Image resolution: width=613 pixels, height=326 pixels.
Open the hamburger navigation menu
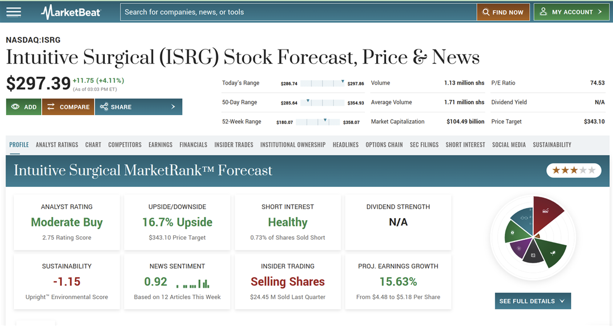[x=13, y=12]
